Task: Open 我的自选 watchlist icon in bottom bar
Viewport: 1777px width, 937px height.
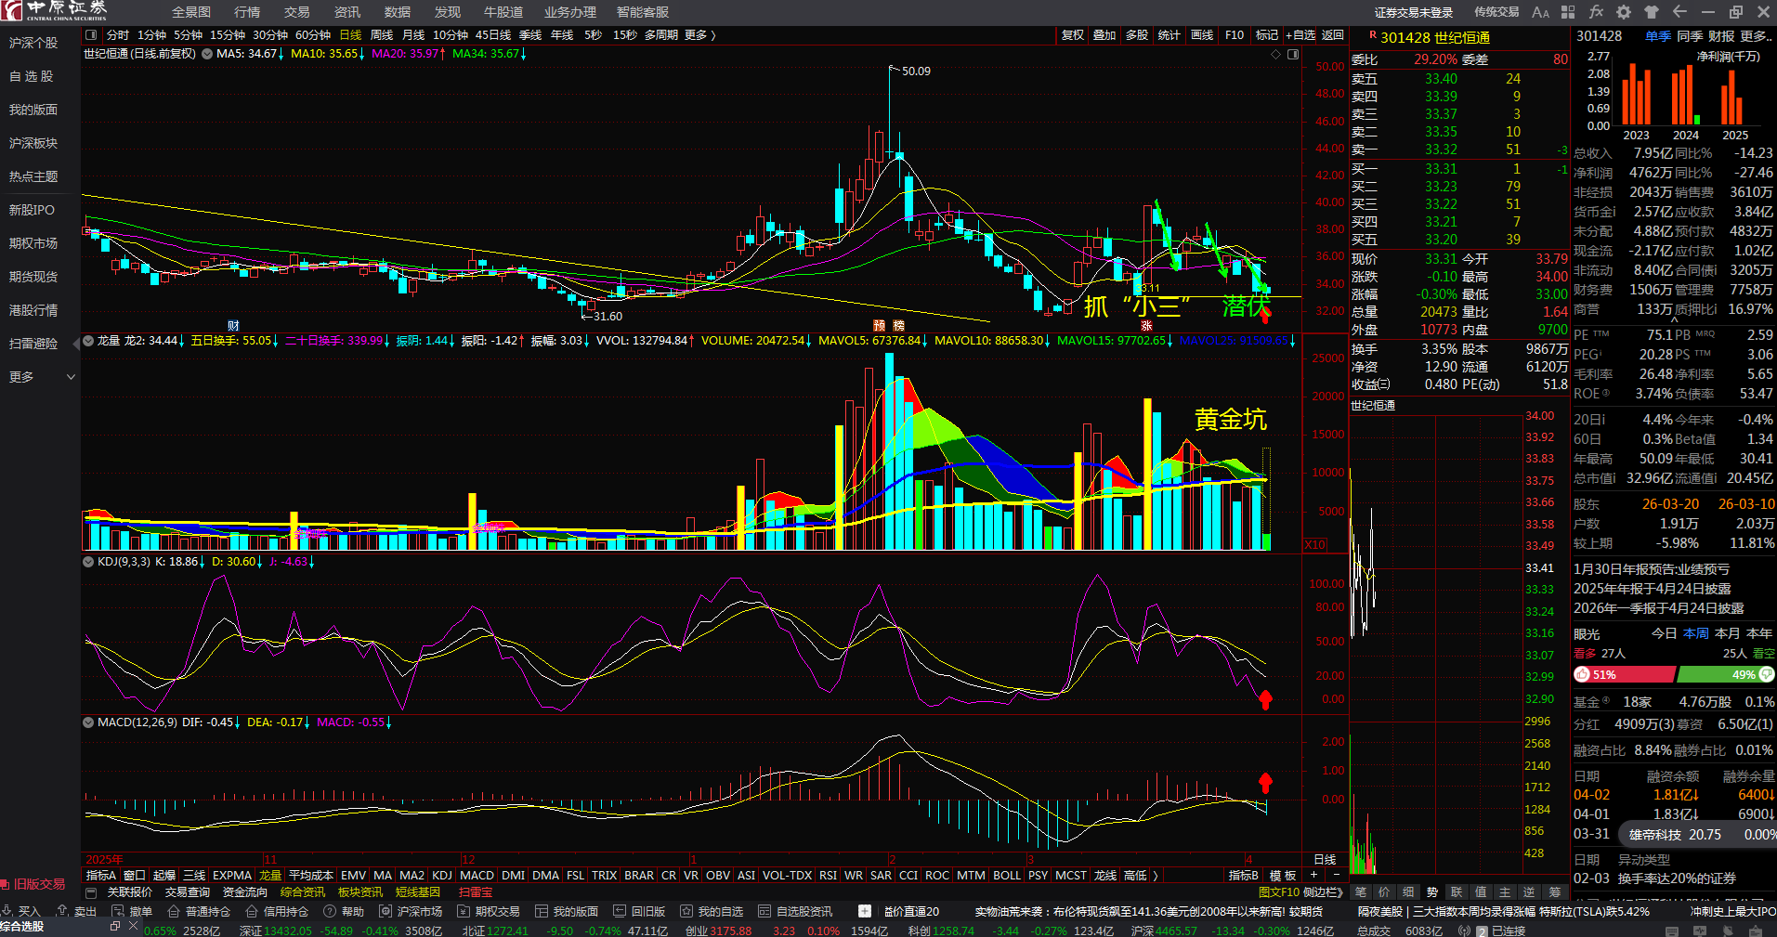Action: click(x=686, y=911)
